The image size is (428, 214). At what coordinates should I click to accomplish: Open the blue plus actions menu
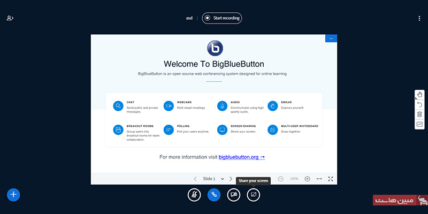point(13,195)
